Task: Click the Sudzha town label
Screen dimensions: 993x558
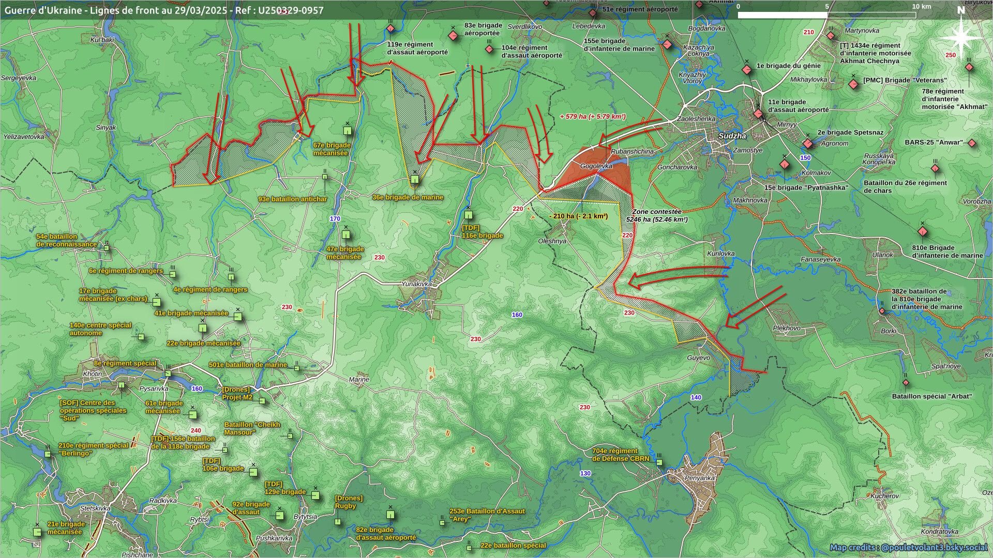Action: 732,136
